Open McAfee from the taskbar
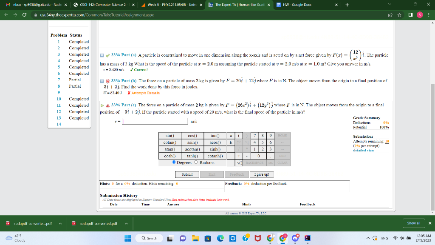The image size is (435, 245). point(257,238)
